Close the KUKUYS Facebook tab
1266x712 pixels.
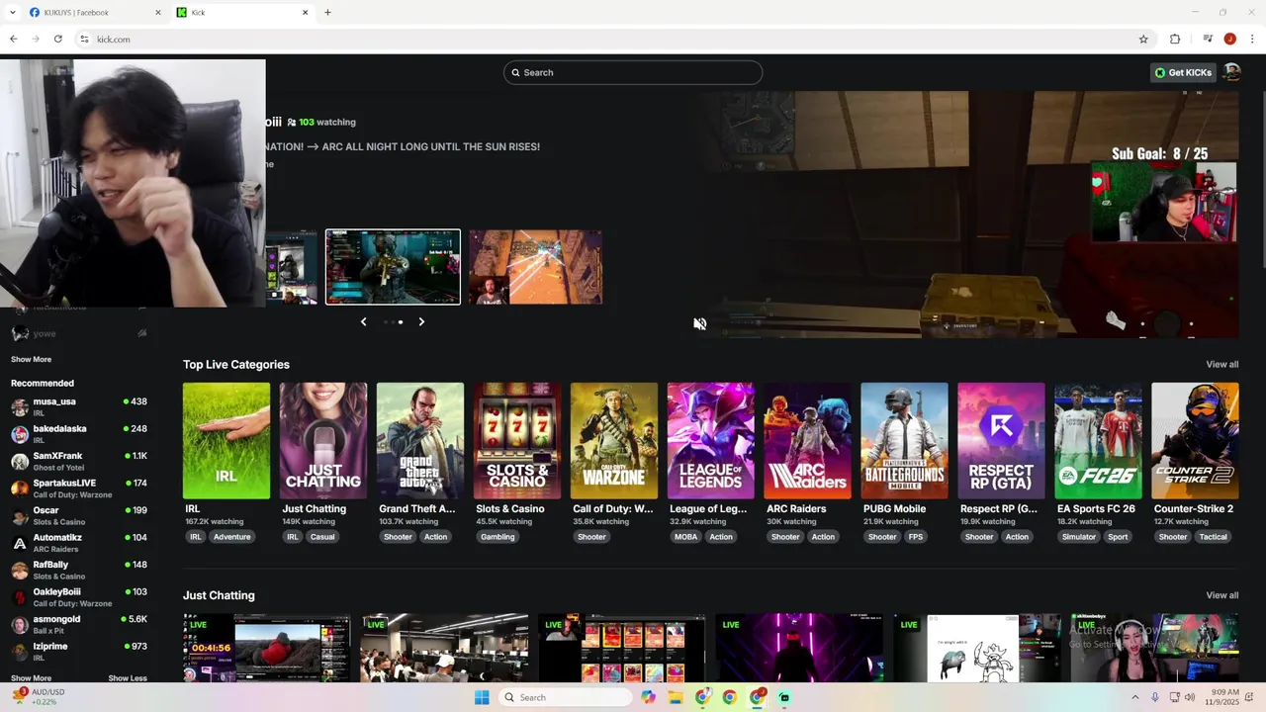[158, 13]
